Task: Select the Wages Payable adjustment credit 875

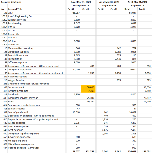Action: click(119, 80)
